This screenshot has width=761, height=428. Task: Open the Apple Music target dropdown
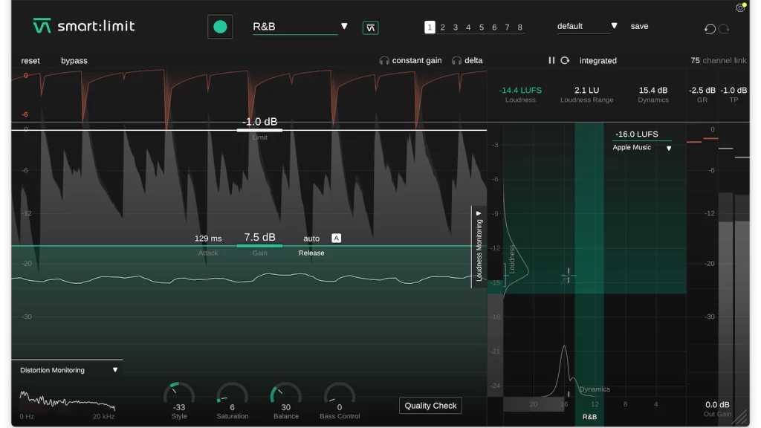tap(667, 147)
